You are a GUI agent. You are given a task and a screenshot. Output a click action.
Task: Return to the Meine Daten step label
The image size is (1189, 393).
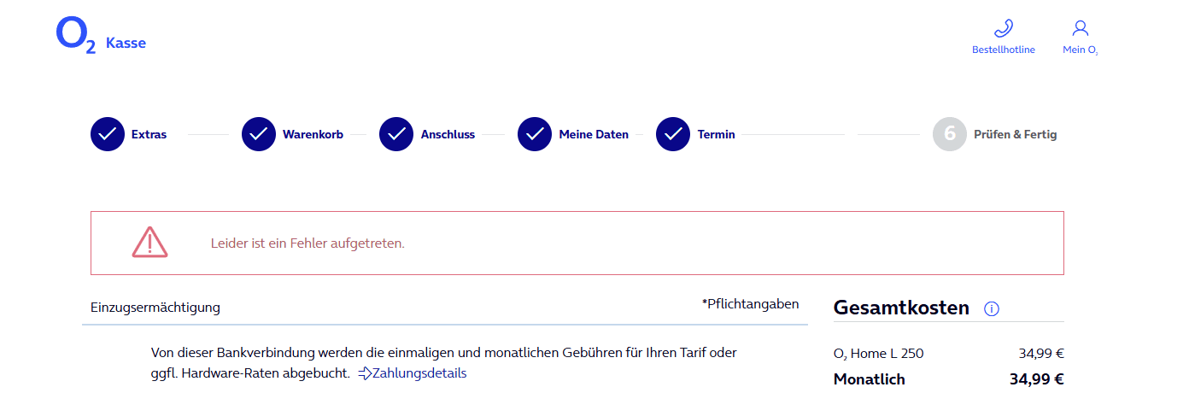[x=594, y=134]
